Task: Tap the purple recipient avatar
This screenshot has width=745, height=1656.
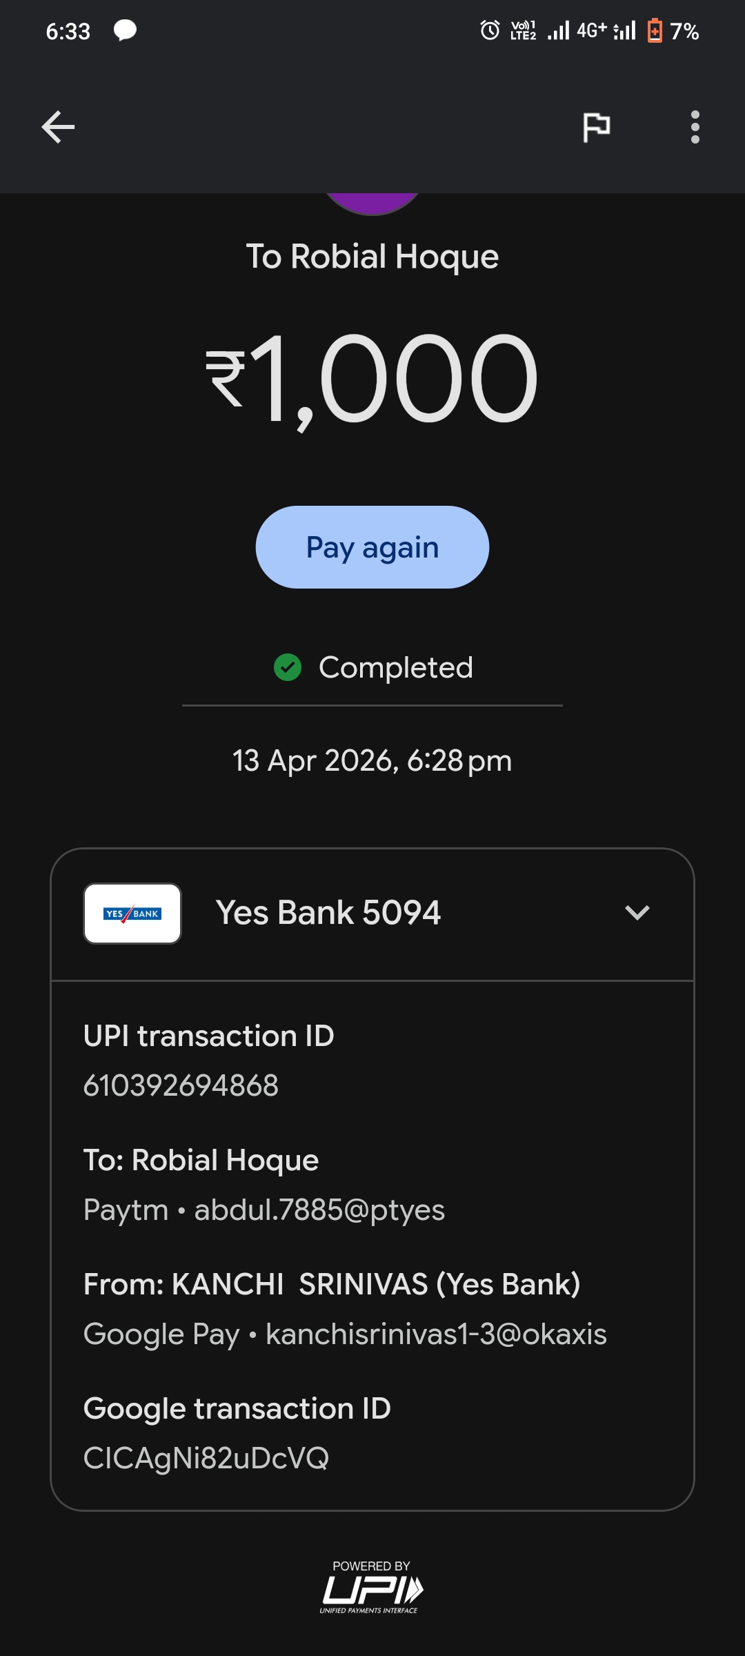Action: click(x=372, y=203)
